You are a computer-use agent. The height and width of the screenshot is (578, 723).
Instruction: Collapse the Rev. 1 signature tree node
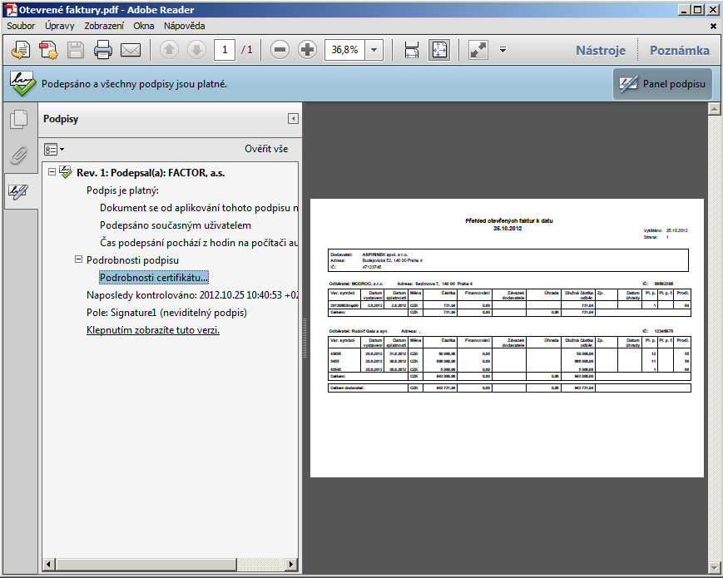click(52, 172)
